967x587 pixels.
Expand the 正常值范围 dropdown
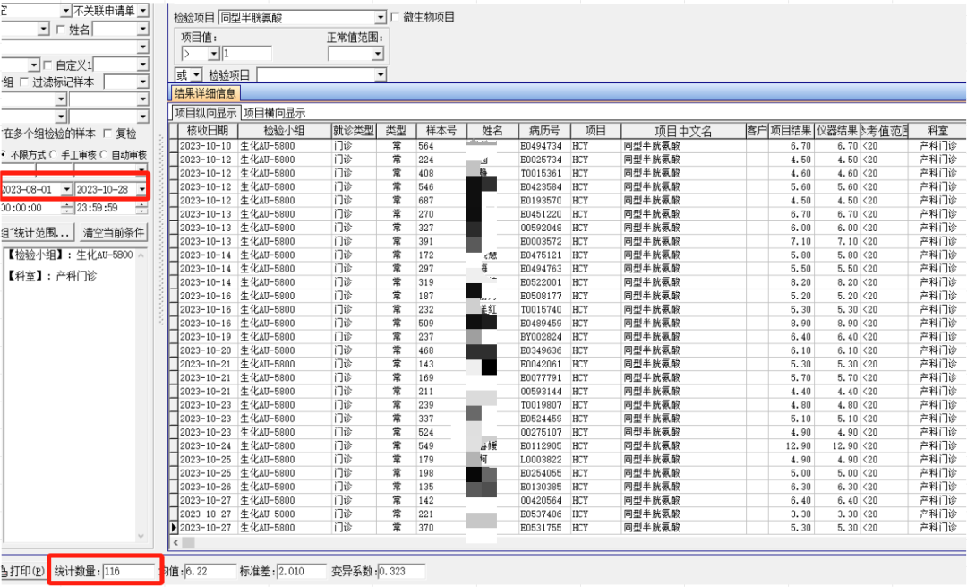(378, 55)
